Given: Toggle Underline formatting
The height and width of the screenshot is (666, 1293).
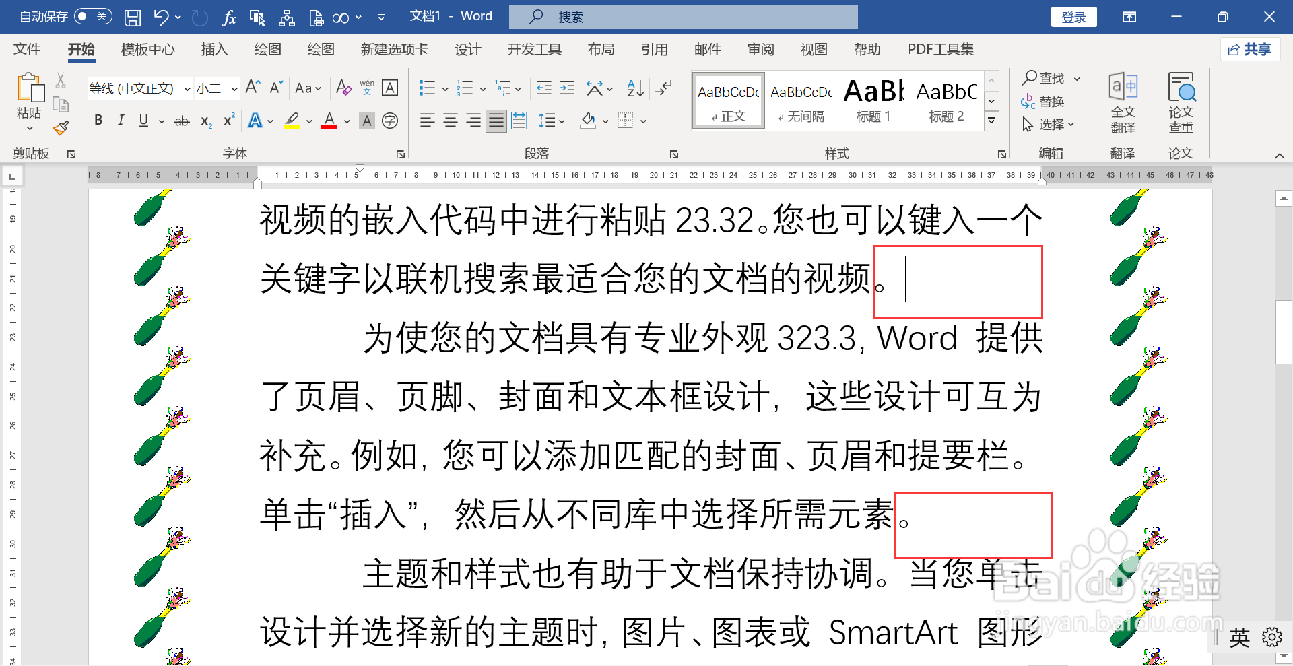Looking at the screenshot, I should [x=143, y=121].
